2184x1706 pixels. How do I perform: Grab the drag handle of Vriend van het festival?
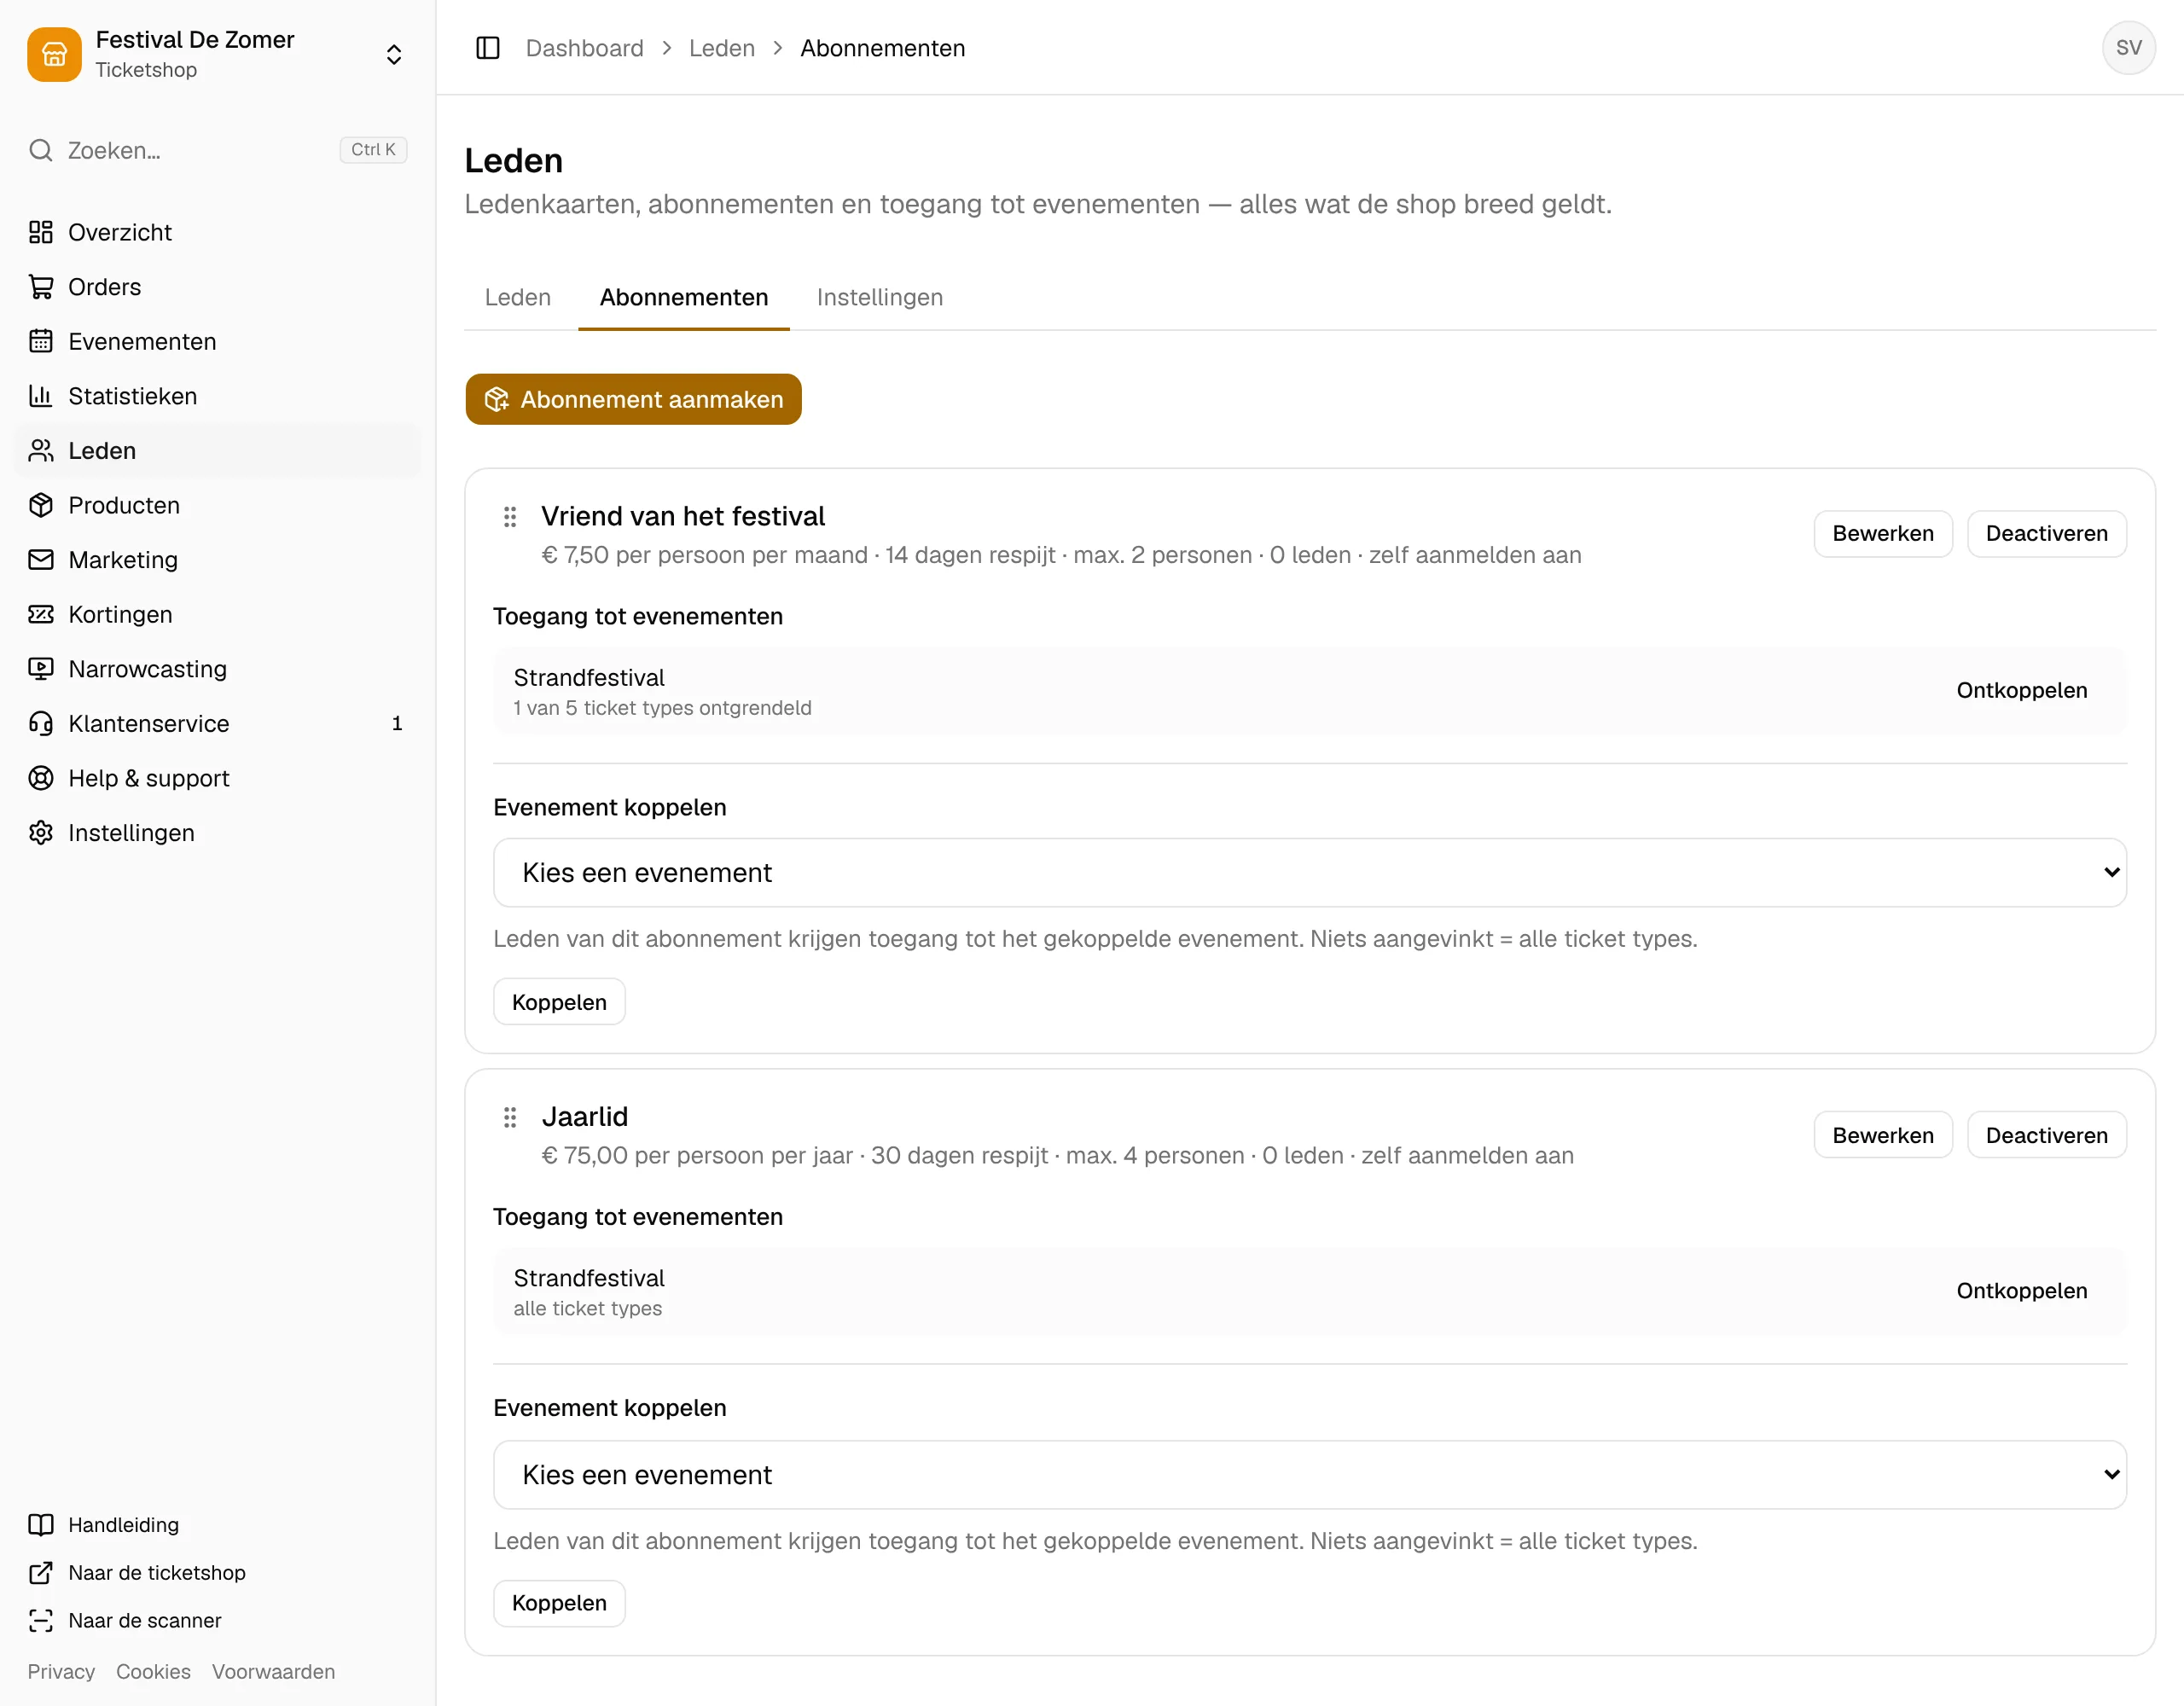click(x=510, y=517)
